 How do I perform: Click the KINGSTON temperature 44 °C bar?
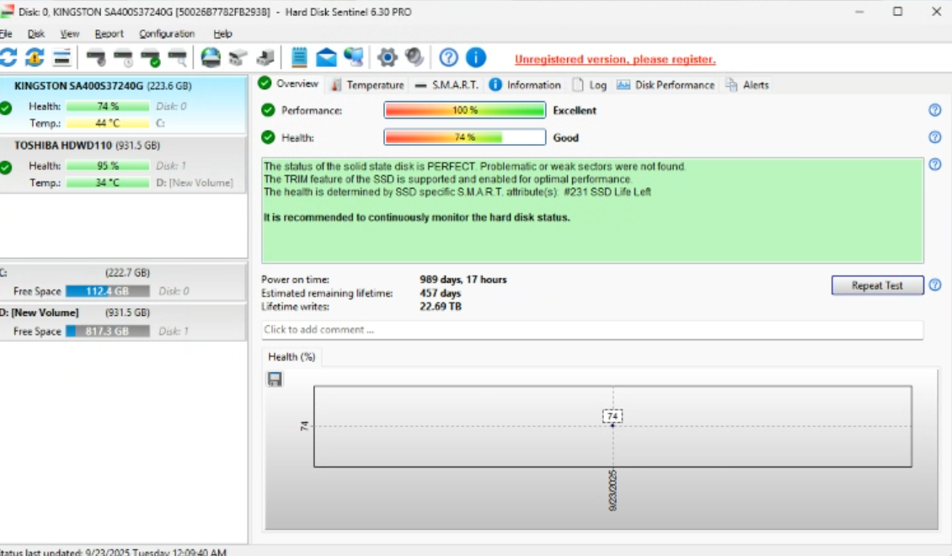click(x=108, y=123)
